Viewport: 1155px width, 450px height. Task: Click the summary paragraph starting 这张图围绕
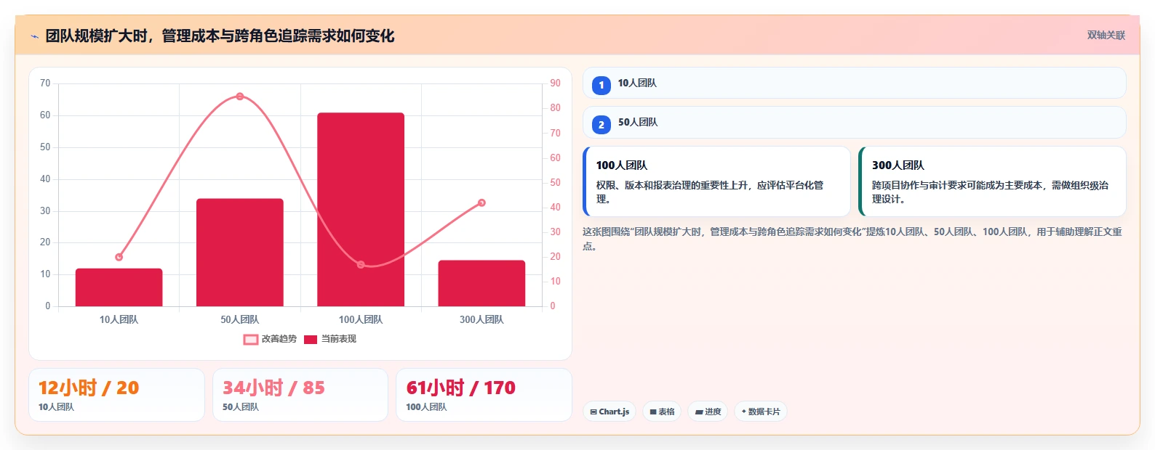pos(852,239)
